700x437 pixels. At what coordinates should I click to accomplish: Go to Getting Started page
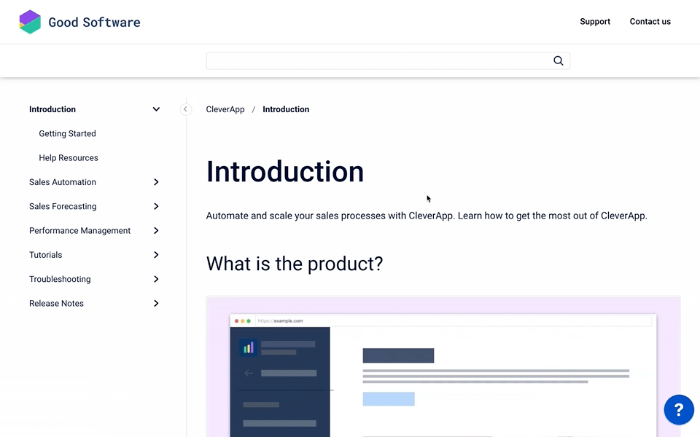pyautogui.click(x=67, y=134)
